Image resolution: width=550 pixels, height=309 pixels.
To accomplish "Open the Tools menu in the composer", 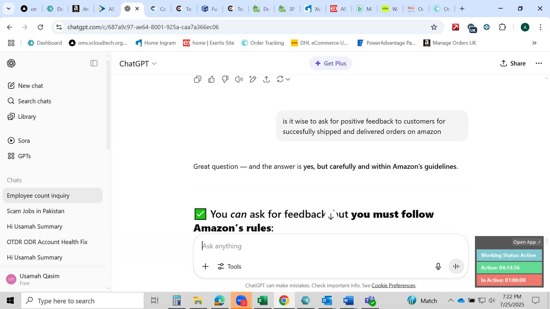I will (x=229, y=266).
